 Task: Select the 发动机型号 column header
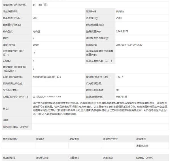9,158
